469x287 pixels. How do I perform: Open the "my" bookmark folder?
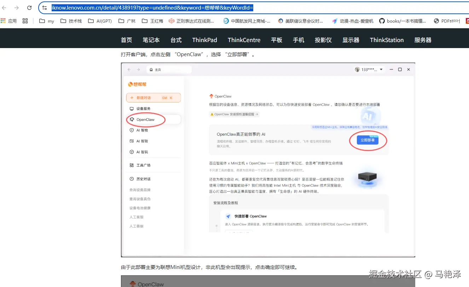click(x=47, y=21)
